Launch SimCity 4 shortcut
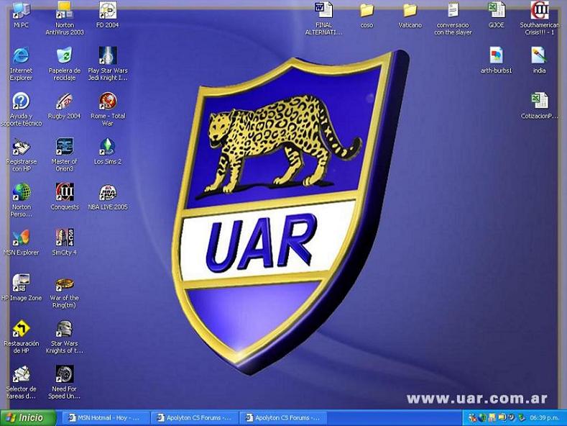This screenshot has height=426, width=567. point(65,243)
